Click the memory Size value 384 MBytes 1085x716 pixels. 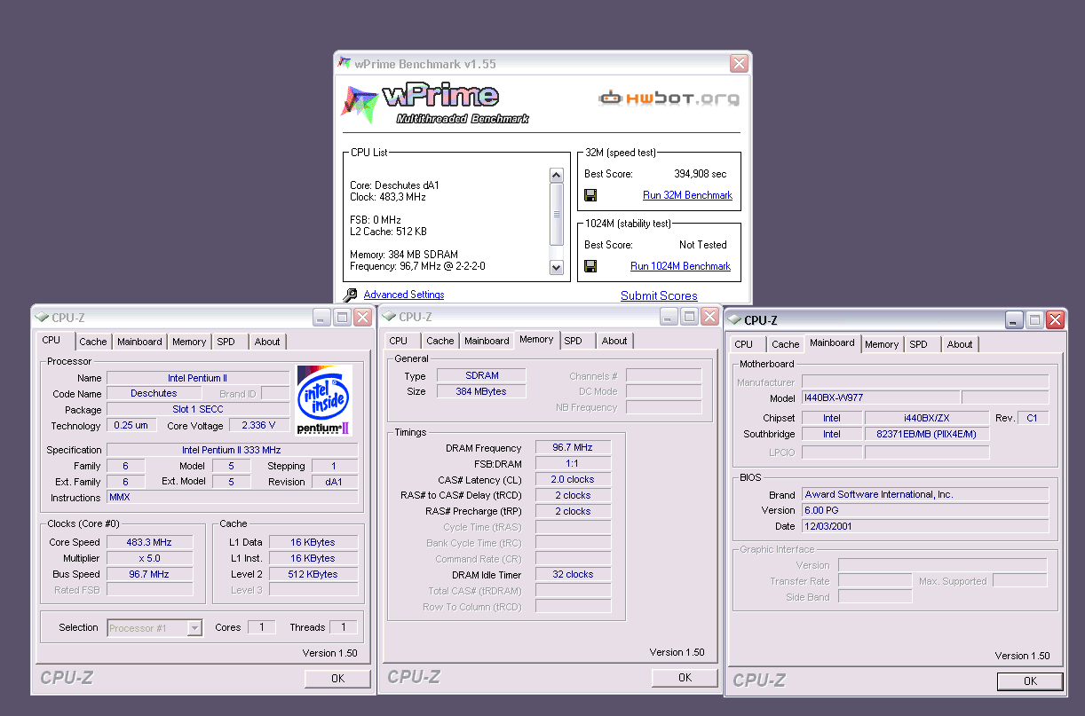pos(482,391)
